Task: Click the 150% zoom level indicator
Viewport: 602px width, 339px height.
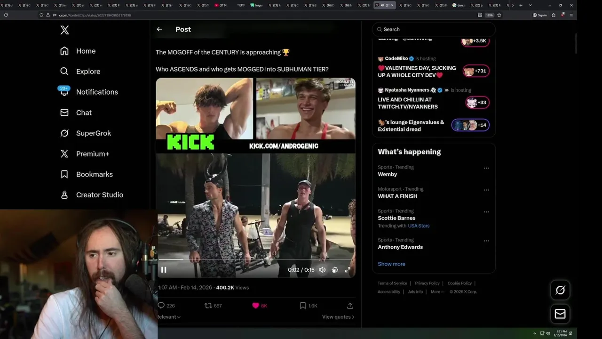Action: pyautogui.click(x=489, y=15)
